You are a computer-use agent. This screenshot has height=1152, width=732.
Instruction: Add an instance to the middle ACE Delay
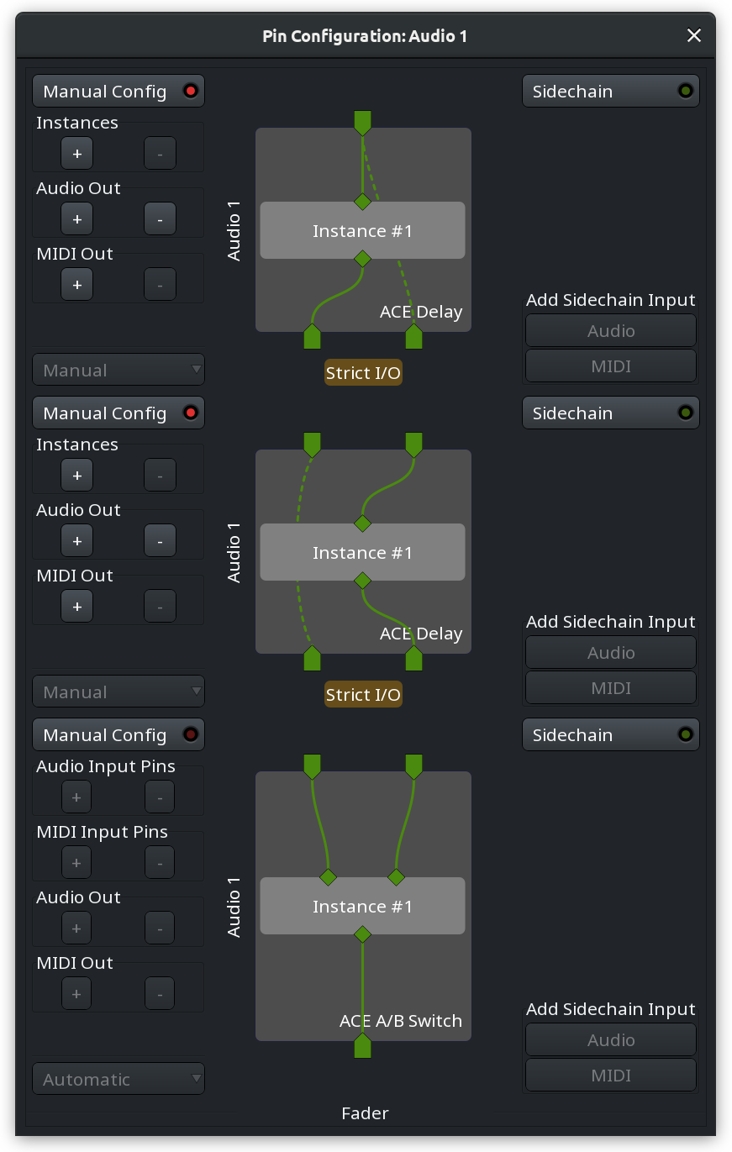[x=76, y=476]
